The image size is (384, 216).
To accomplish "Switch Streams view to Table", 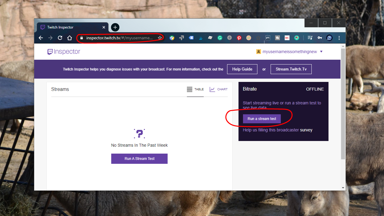I will (195, 89).
